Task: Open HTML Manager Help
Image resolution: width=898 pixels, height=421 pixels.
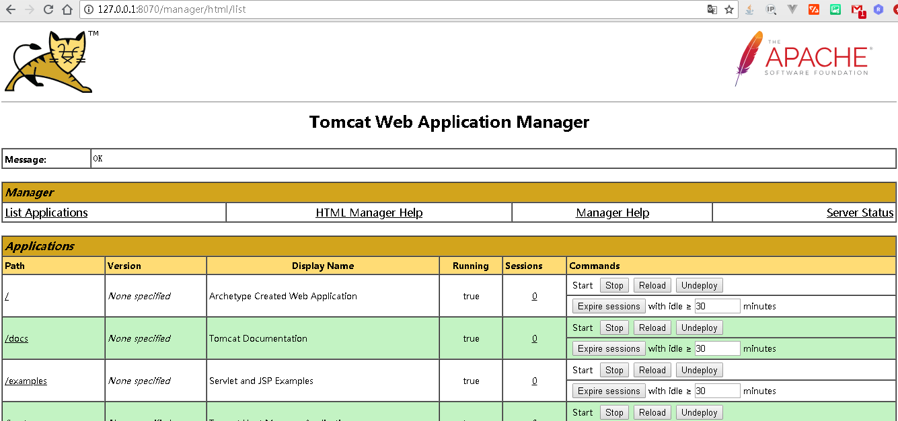Action: click(369, 213)
